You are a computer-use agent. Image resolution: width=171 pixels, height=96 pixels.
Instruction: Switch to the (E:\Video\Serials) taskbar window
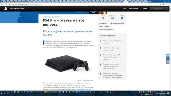[37, 92]
